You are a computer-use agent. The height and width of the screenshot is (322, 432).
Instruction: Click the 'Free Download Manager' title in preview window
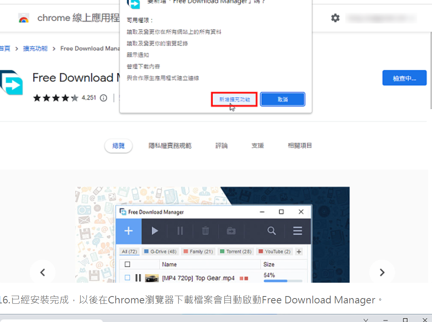(x=156, y=212)
